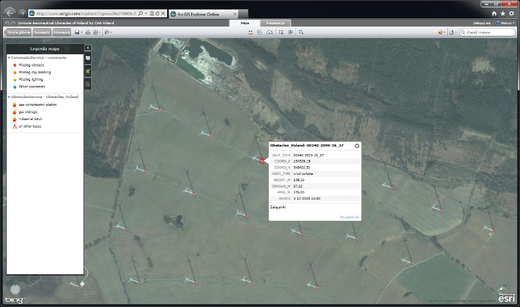Image resolution: width=520 pixels, height=307 pixels.
Task: Click the Strona główna button
Action: pyautogui.click(x=18, y=32)
